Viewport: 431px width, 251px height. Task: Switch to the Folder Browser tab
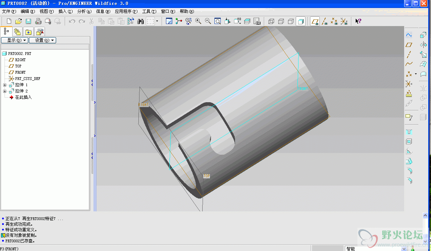(x=17, y=32)
